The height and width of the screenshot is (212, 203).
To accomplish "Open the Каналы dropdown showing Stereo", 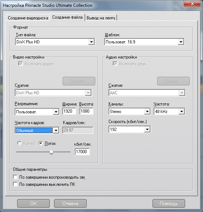I will click(x=130, y=112).
